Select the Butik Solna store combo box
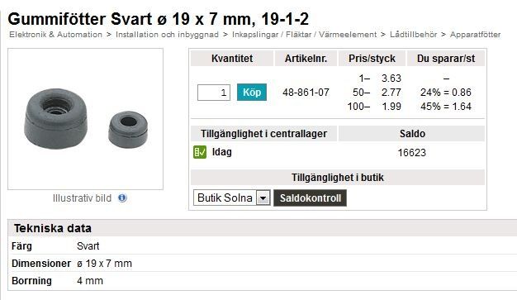The image size is (517, 300). pyautogui.click(x=232, y=198)
